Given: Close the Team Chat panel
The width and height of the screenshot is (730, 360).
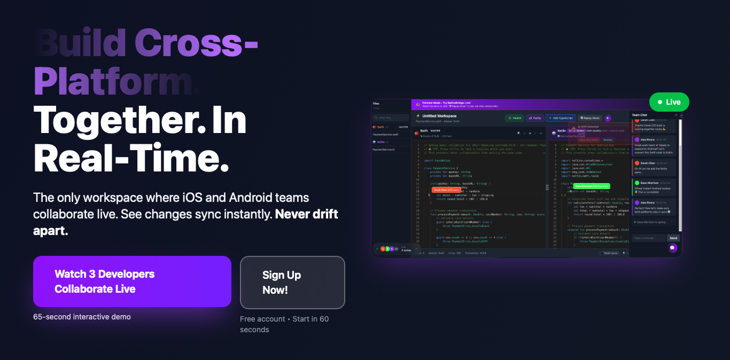Looking at the screenshot, I should 675,115.
